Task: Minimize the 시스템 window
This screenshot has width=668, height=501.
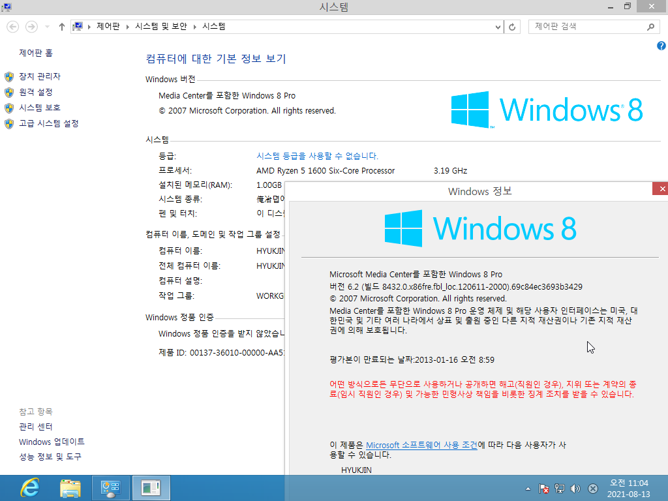Action: pyautogui.click(x=611, y=7)
